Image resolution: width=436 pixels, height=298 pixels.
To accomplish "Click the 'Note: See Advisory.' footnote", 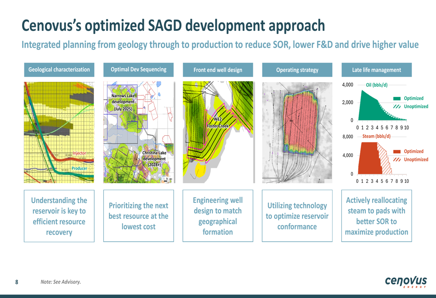I will [61, 282].
